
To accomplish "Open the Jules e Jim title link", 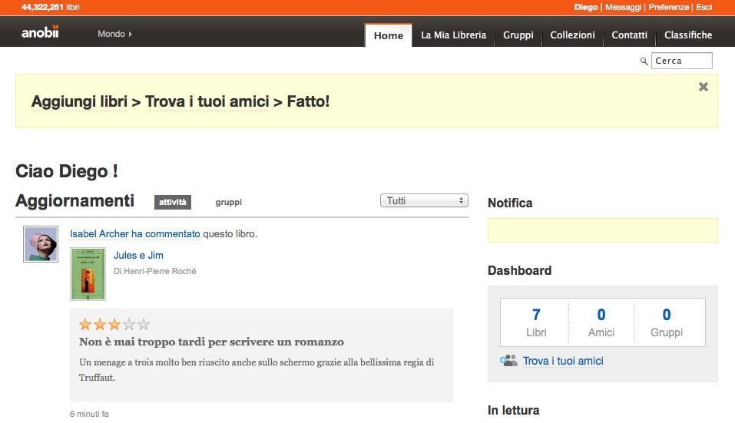I will pos(138,256).
